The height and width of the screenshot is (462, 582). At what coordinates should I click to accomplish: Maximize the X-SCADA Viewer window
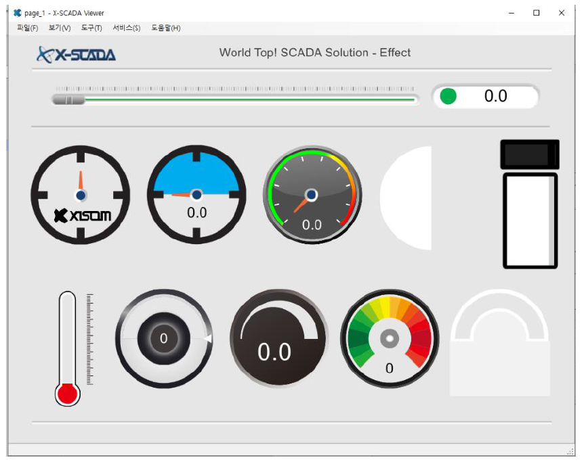pos(537,13)
